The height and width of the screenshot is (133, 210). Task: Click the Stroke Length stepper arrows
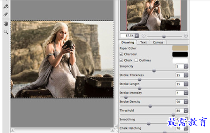[186, 84]
